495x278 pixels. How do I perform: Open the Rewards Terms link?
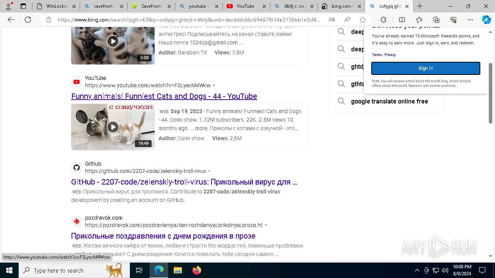pyautogui.click(x=377, y=55)
